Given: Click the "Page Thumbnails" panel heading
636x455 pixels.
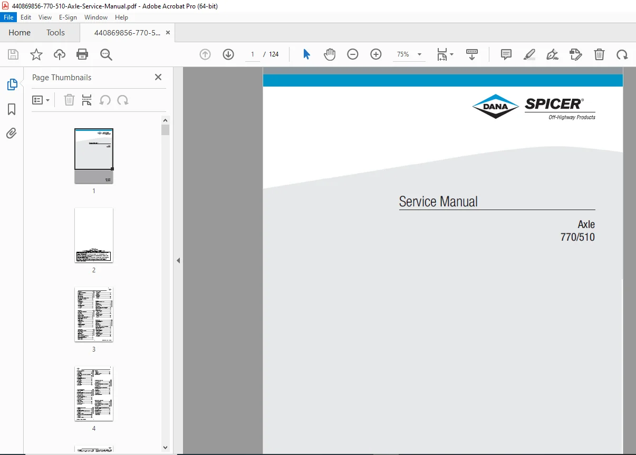Looking at the screenshot, I should (x=62, y=77).
